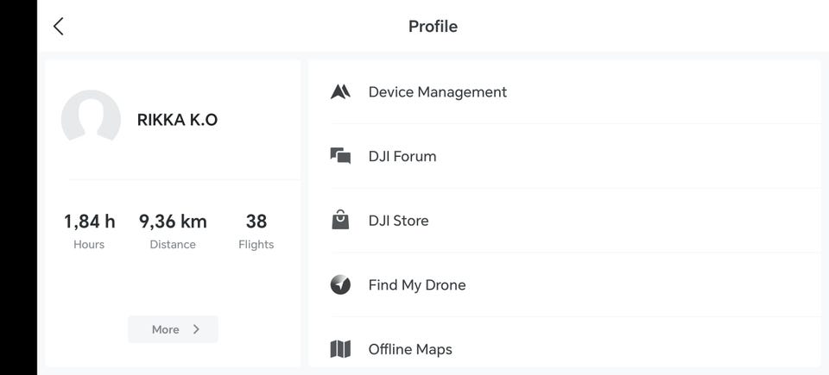Image resolution: width=829 pixels, height=375 pixels.
Task: Tap the 9,36 km value
Action: coord(173,222)
